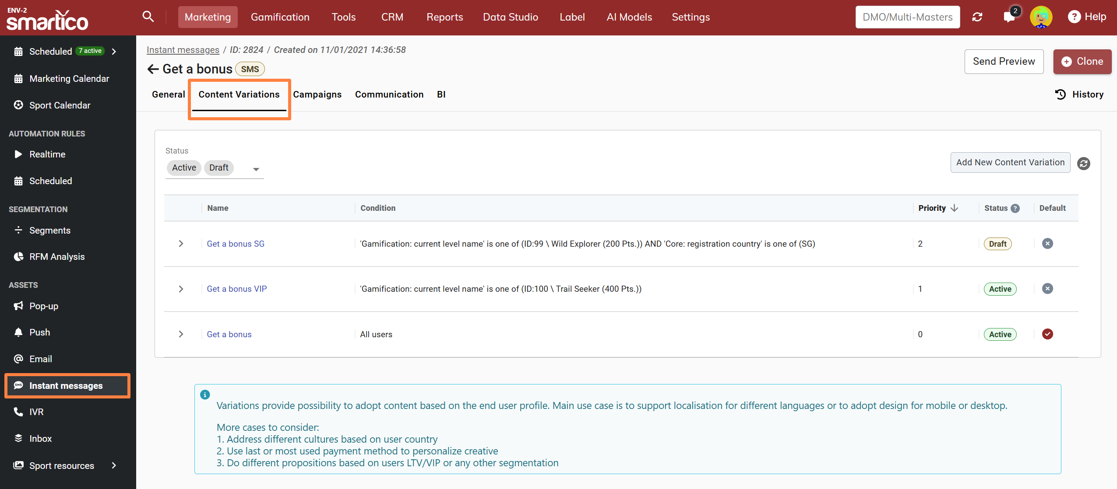
Task: Open the Instant messages breadcrumb link
Action: click(x=183, y=50)
